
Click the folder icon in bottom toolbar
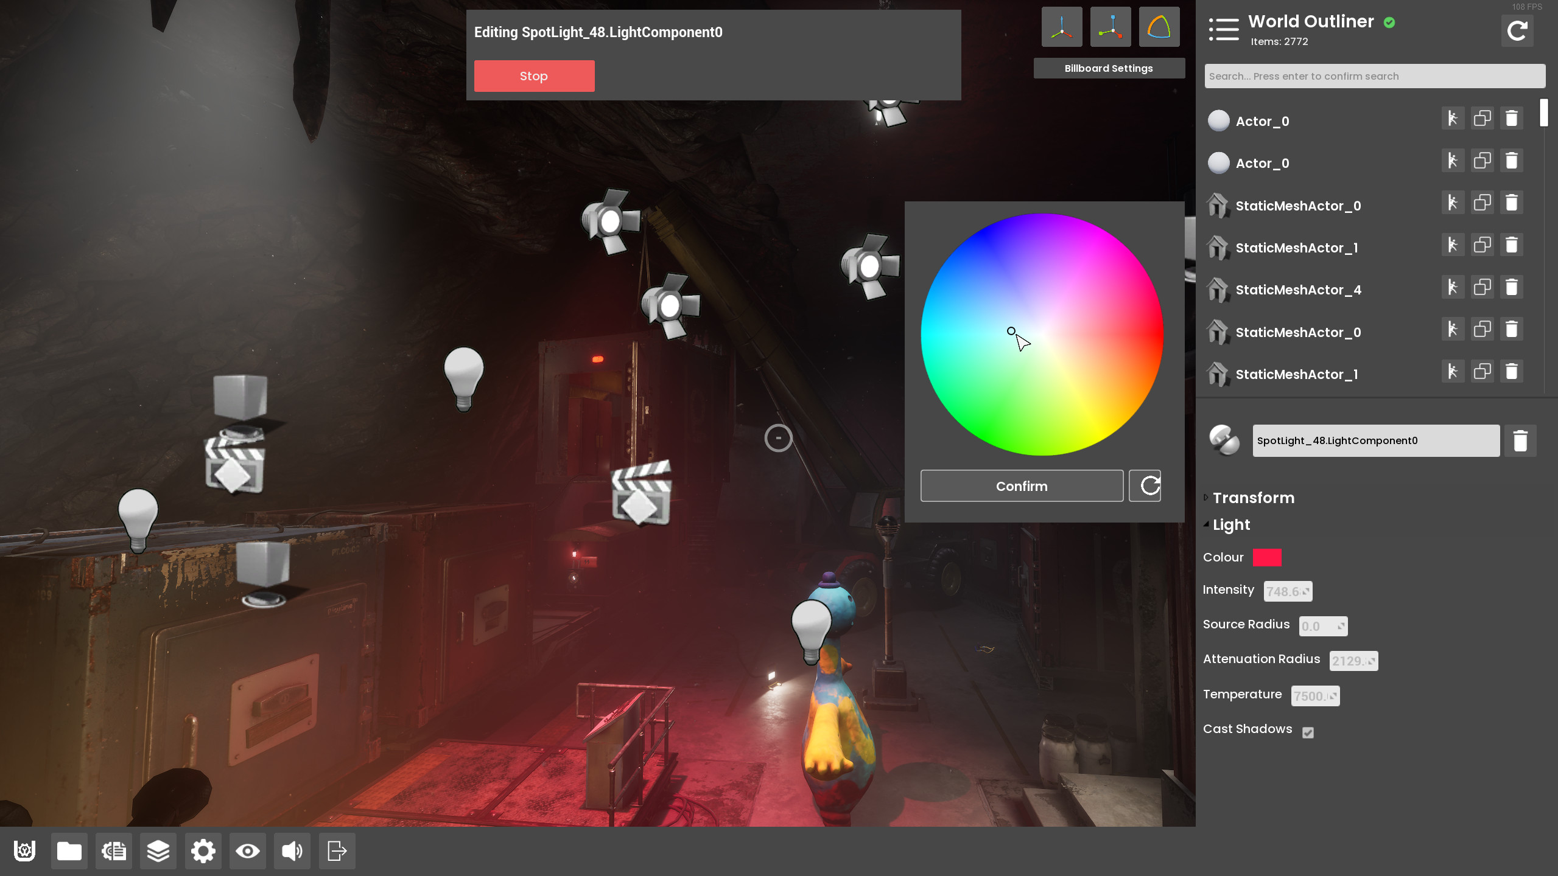tap(69, 850)
